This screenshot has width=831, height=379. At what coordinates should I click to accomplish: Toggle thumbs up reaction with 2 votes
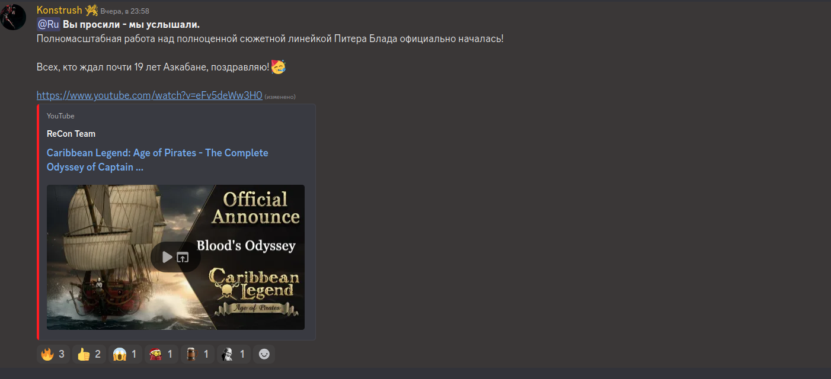point(89,354)
